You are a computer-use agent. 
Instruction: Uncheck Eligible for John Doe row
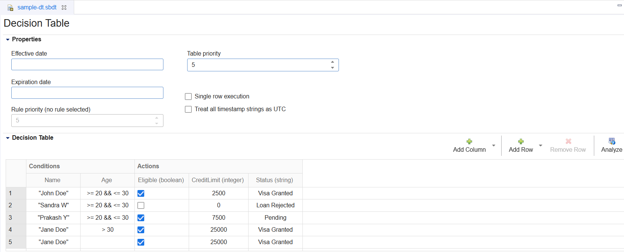coord(141,193)
